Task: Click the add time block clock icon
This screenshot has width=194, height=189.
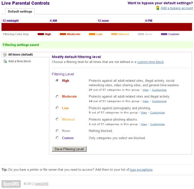Action: click(x=5, y=61)
